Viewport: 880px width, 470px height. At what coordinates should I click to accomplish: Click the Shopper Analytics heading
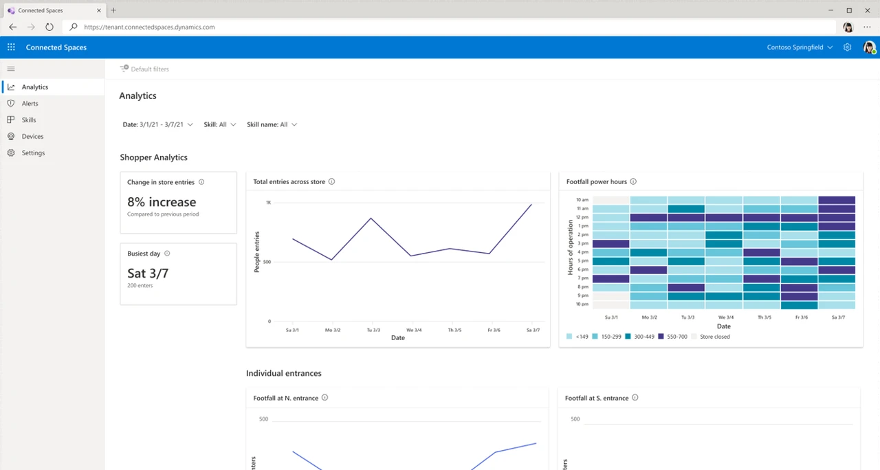(x=153, y=157)
